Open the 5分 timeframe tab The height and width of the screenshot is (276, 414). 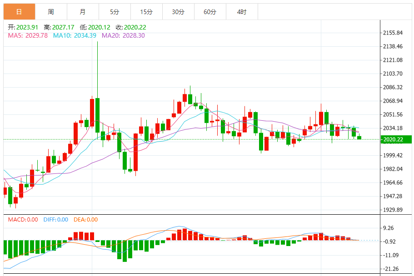tap(115, 12)
